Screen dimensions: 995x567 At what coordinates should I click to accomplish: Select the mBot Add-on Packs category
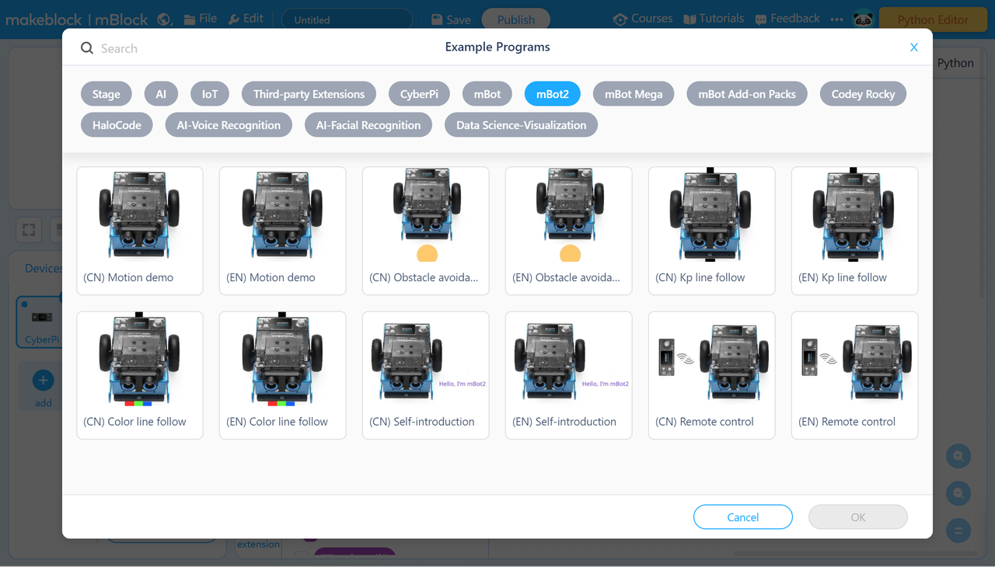pyautogui.click(x=747, y=94)
